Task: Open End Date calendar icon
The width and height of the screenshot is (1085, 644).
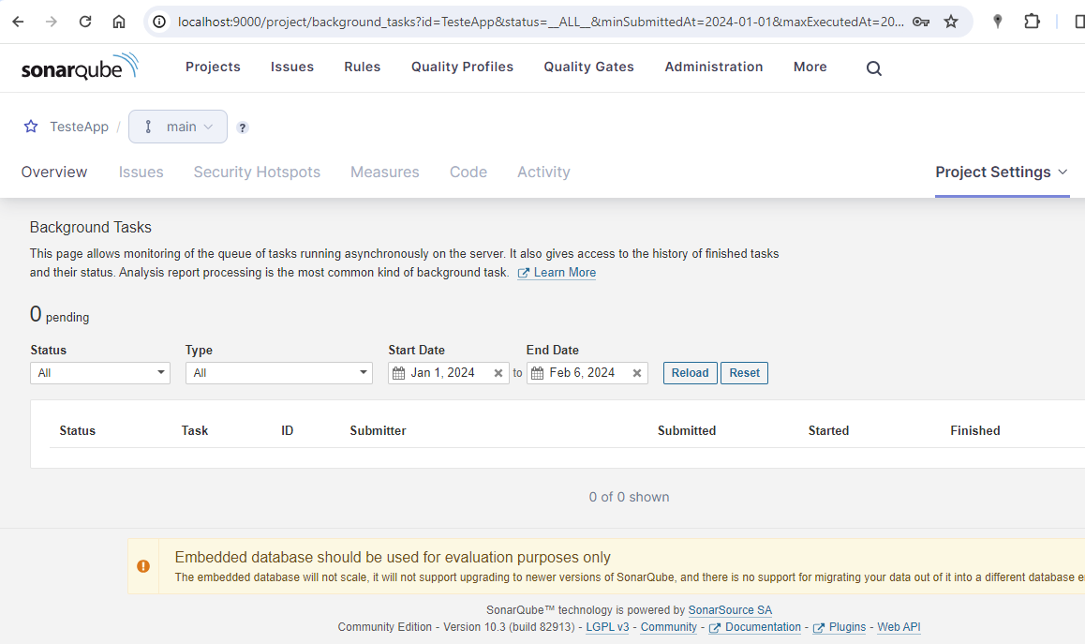Action: 537,373
